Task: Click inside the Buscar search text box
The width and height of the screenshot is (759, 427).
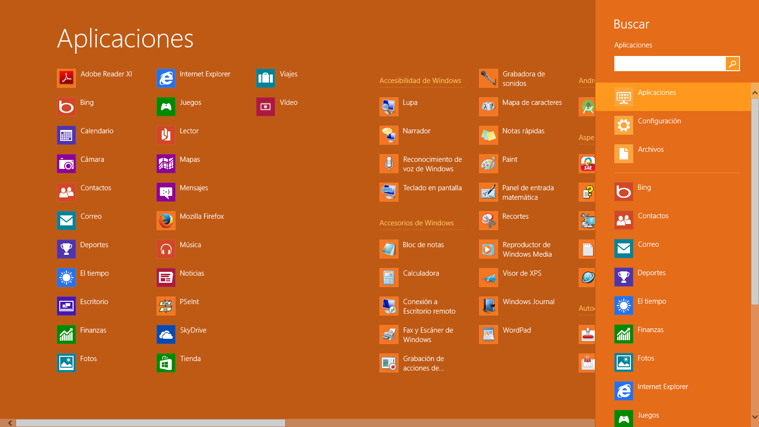Action: pyautogui.click(x=669, y=64)
